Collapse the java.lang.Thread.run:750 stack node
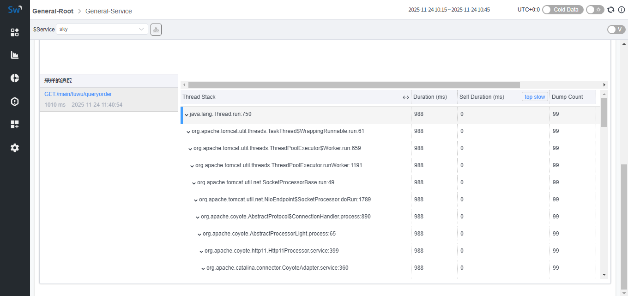The image size is (628, 296). pos(187,115)
